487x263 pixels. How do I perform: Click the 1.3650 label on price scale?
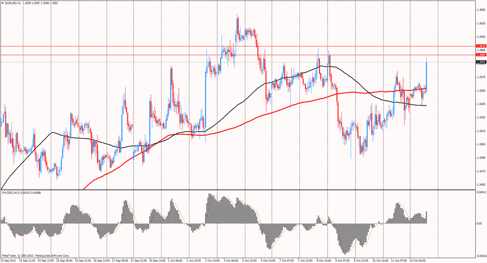481,10
